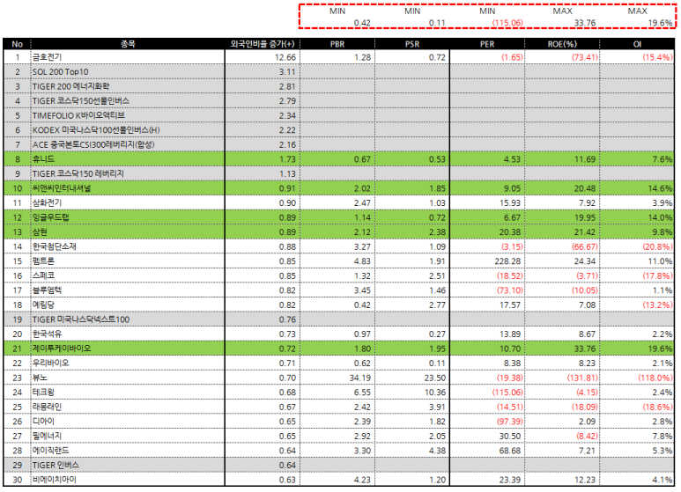Click the 19.6% OI value in 제이투케이바이오 row

pyautogui.click(x=662, y=349)
